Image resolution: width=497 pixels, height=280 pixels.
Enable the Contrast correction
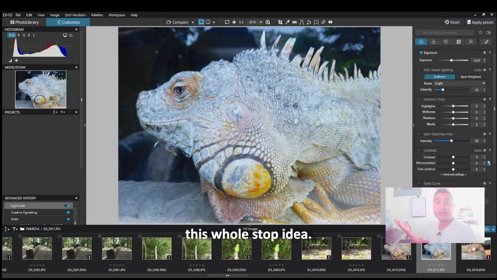pyautogui.click(x=420, y=150)
